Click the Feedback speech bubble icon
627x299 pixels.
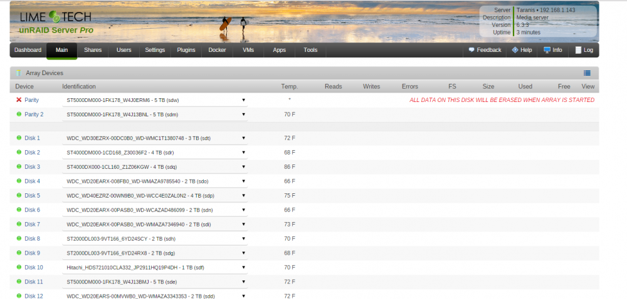tap(472, 50)
